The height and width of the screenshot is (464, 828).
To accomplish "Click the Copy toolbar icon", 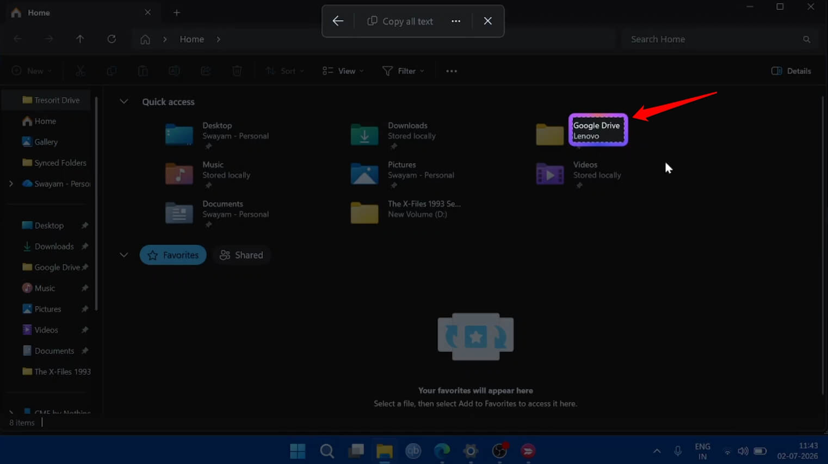I will 112,71.
